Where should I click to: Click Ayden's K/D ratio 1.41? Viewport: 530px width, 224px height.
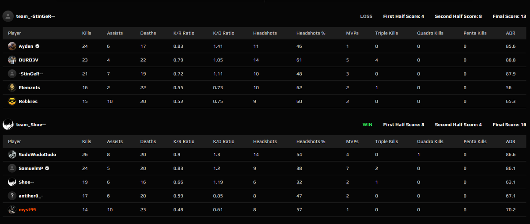pos(217,46)
